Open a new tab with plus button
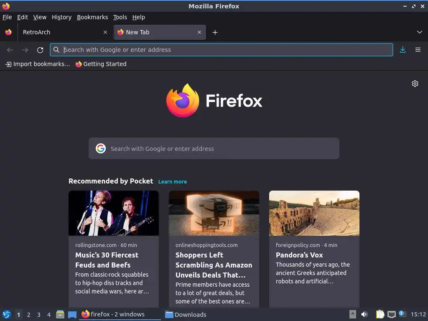428x321 pixels. click(x=215, y=33)
